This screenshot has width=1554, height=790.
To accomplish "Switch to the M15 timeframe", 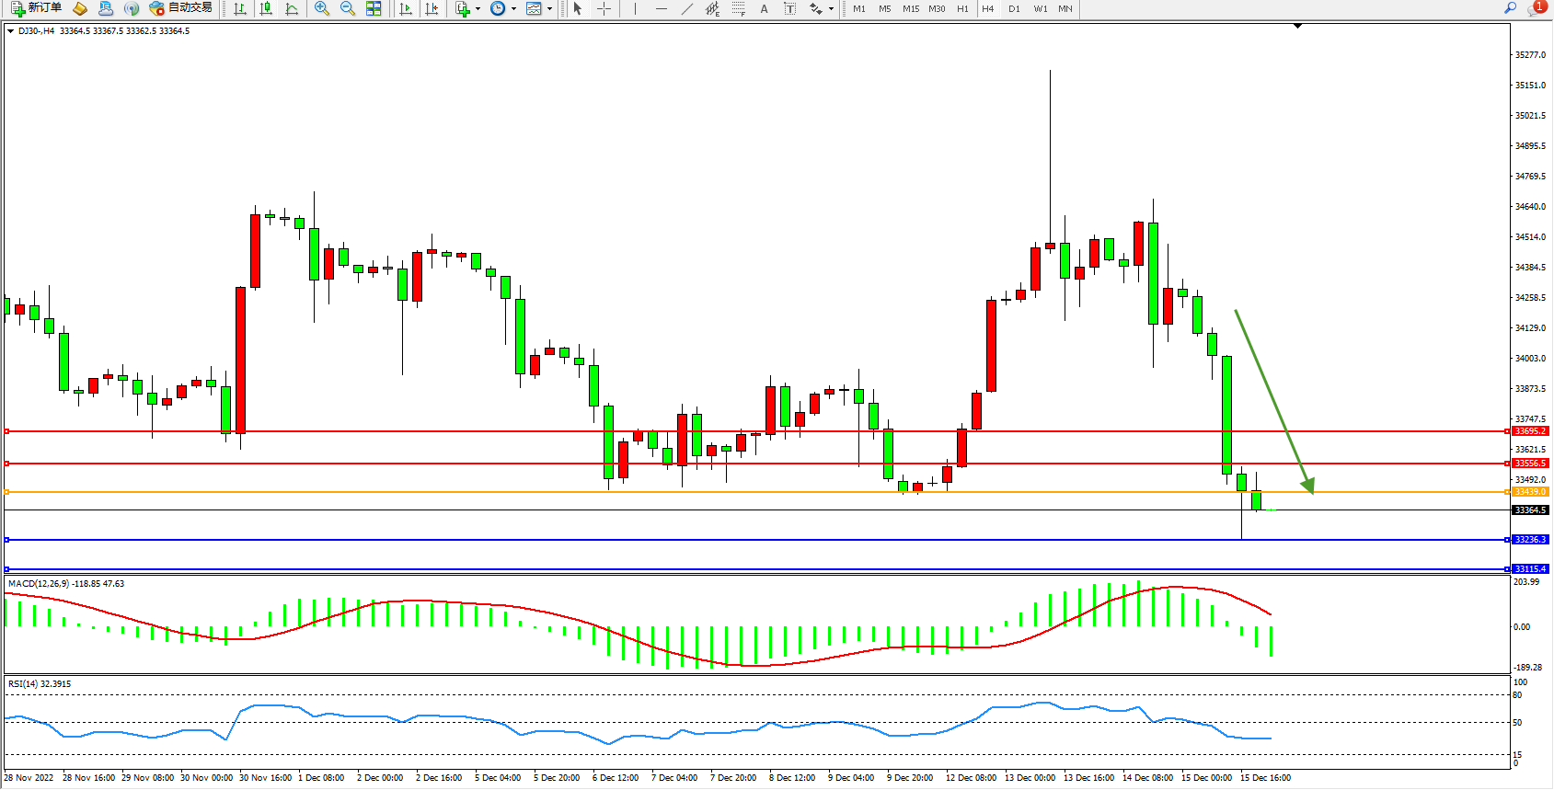I will coord(911,8).
